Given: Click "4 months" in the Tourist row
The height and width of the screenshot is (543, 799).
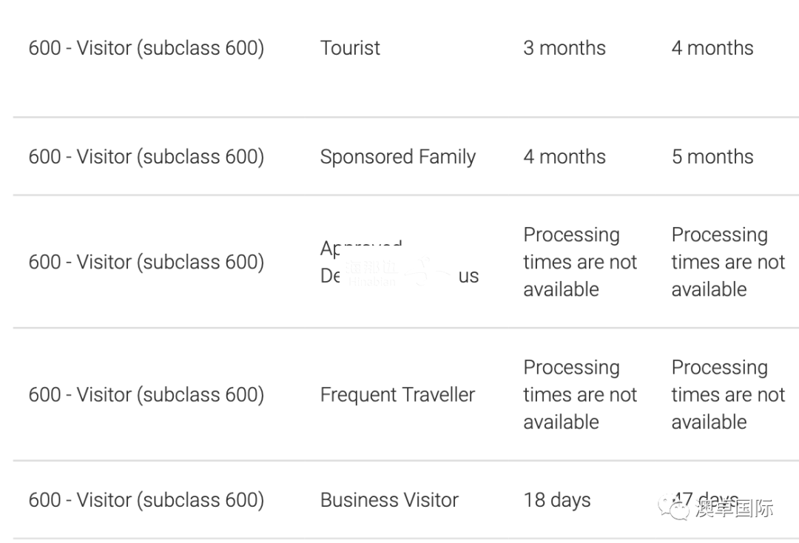Looking at the screenshot, I should [712, 48].
